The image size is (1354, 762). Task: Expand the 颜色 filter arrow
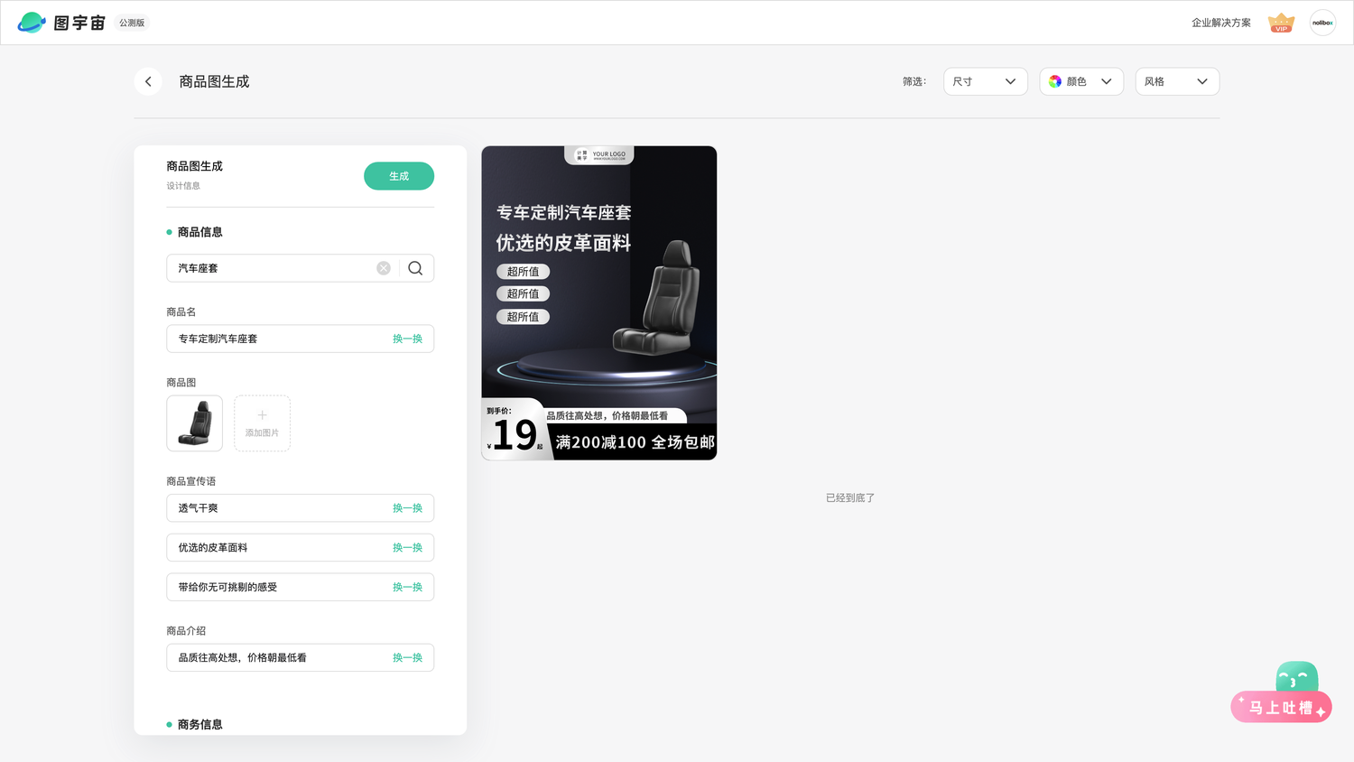pyautogui.click(x=1107, y=81)
